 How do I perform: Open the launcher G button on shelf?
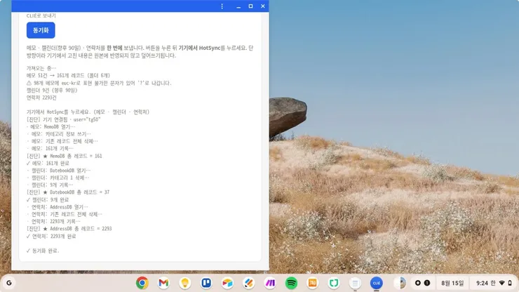pyautogui.click(x=9, y=283)
